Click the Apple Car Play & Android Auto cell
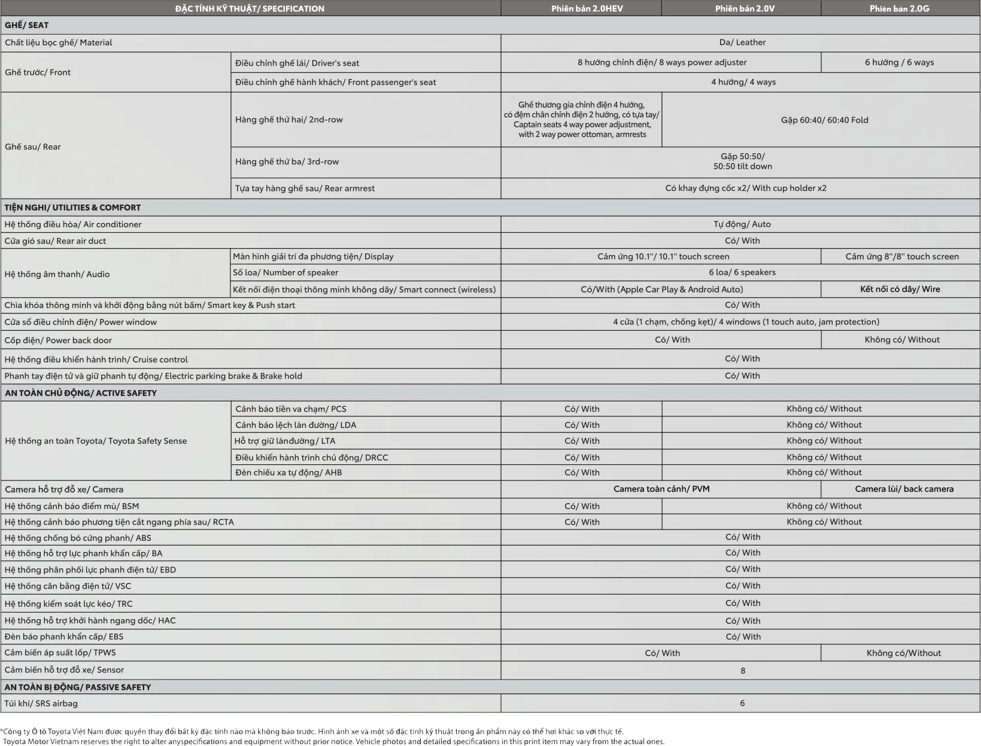This screenshot has height=746, width=981. (x=661, y=290)
